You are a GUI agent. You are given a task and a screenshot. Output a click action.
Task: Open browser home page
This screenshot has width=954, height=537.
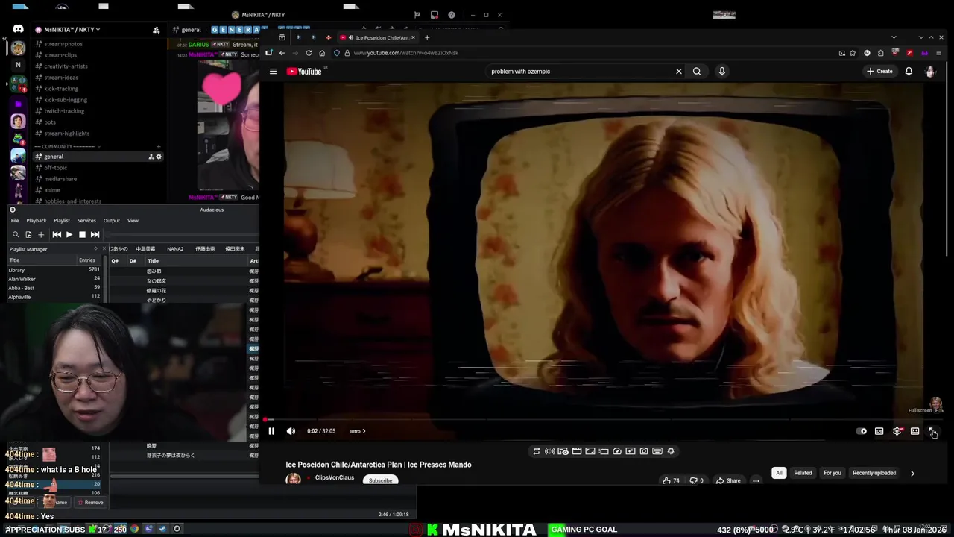(x=322, y=53)
